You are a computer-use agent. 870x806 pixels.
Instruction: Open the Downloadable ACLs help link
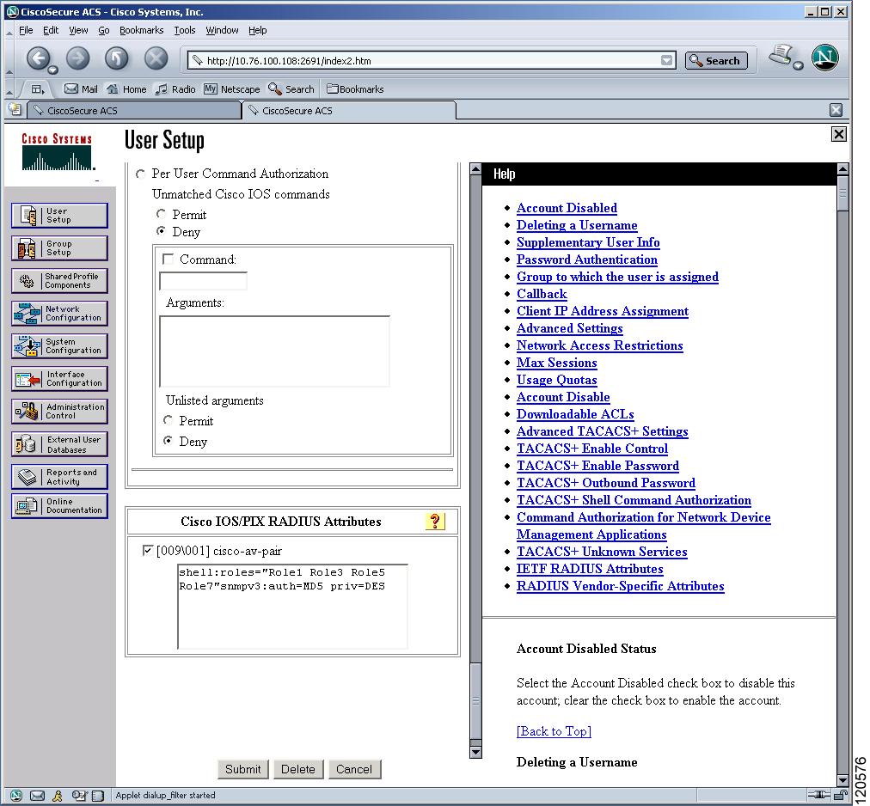pos(575,414)
